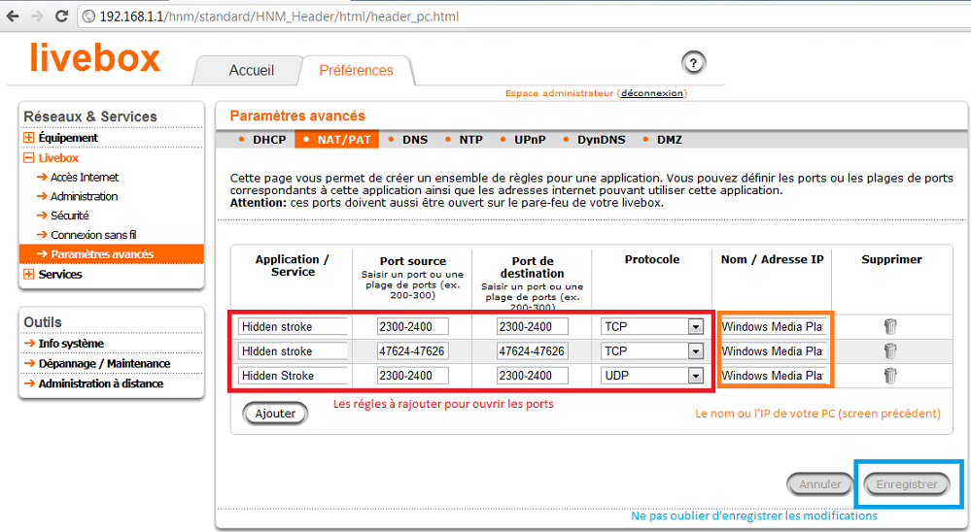The height and width of the screenshot is (532, 971).
Task: Delete the first TCP 2300-2400 rule with its trash icon
Action: click(x=890, y=326)
